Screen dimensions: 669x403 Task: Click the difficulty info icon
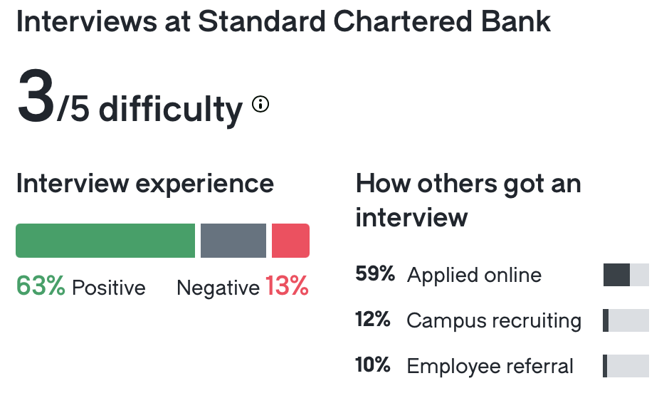coord(261,105)
